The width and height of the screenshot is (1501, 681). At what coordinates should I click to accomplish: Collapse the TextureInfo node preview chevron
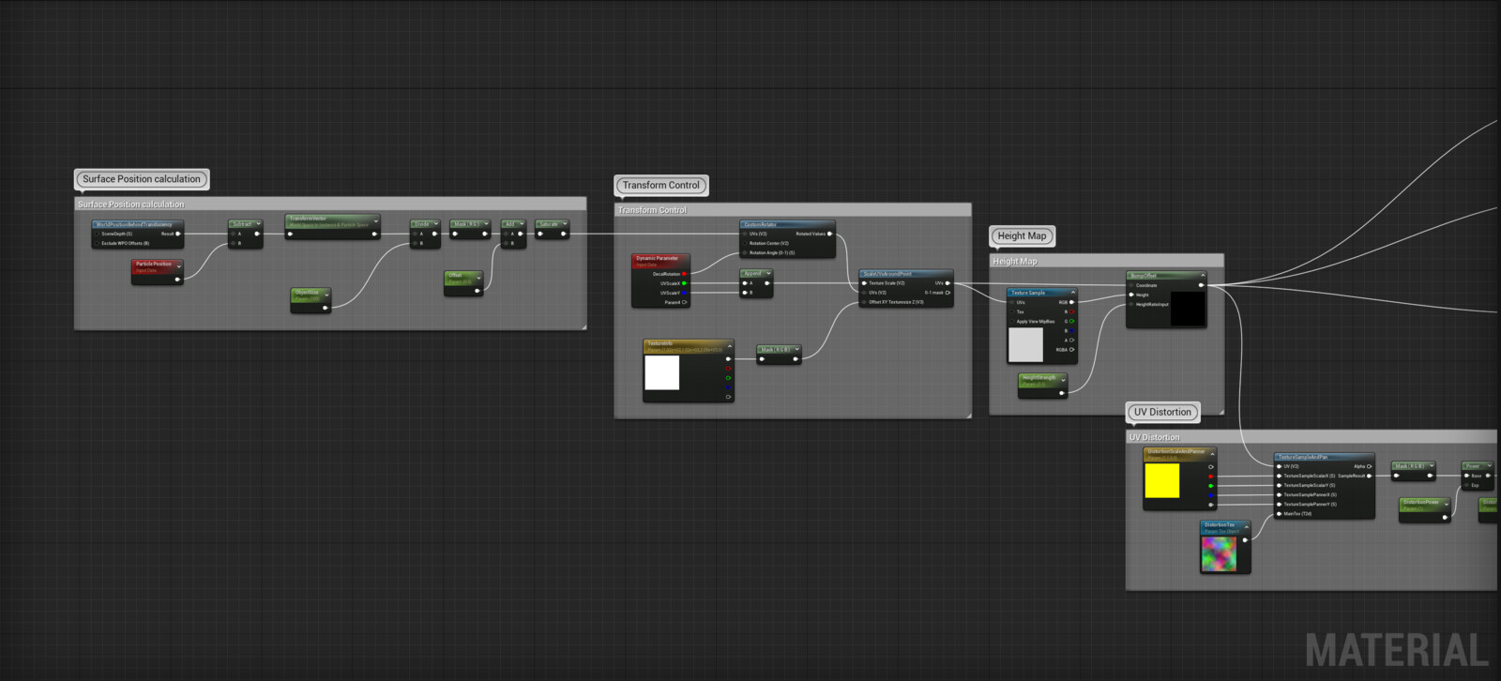[729, 347]
